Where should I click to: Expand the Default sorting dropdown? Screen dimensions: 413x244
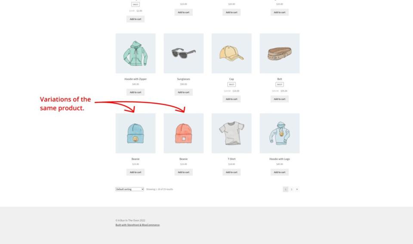pyautogui.click(x=129, y=189)
